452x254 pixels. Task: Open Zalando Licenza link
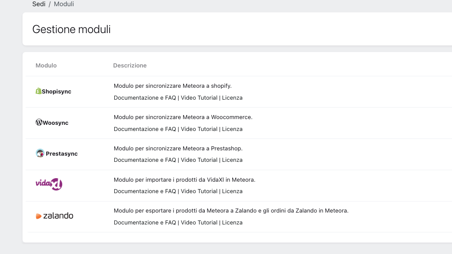click(232, 223)
